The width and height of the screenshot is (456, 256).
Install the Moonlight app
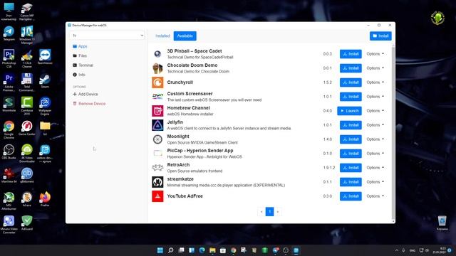pyautogui.click(x=351, y=139)
